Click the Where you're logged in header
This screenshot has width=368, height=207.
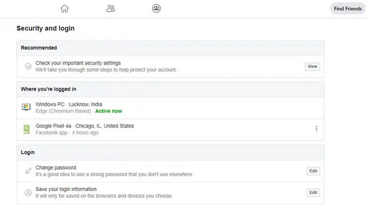click(48, 89)
